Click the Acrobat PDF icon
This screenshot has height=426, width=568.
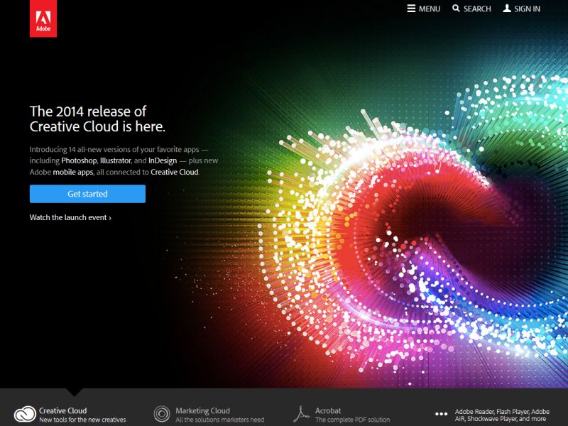(x=301, y=414)
